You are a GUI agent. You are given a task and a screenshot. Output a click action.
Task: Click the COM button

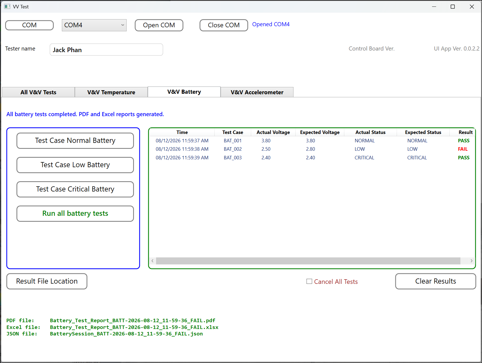pyautogui.click(x=29, y=25)
